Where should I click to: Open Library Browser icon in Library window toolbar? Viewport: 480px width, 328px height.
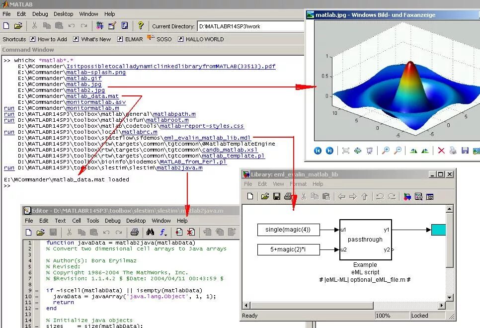[x=407, y=197]
